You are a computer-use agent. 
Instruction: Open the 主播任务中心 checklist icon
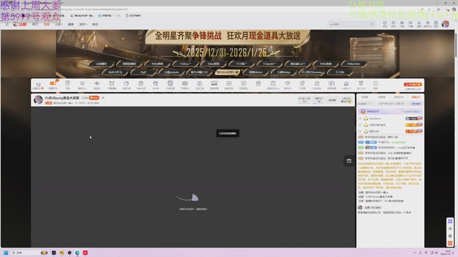pyautogui.click(x=273, y=85)
